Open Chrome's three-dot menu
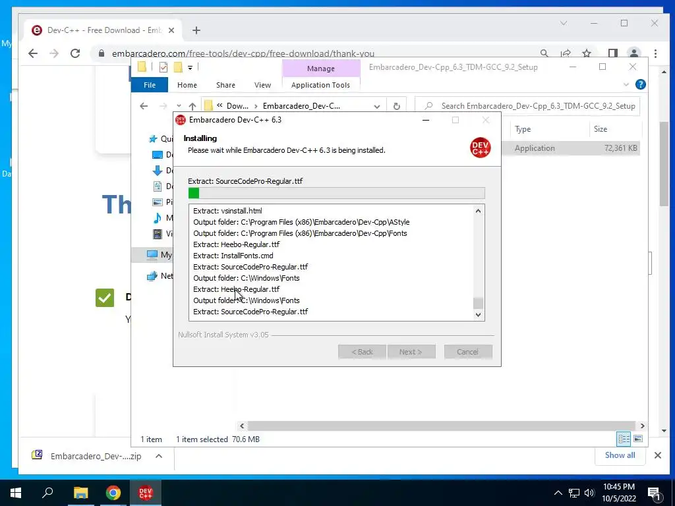675x506 pixels. (x=655, y=53)
